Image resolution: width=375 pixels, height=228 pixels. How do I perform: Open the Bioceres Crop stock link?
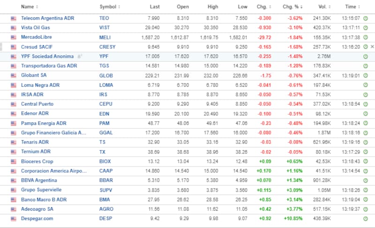click(x=37, y=161)
